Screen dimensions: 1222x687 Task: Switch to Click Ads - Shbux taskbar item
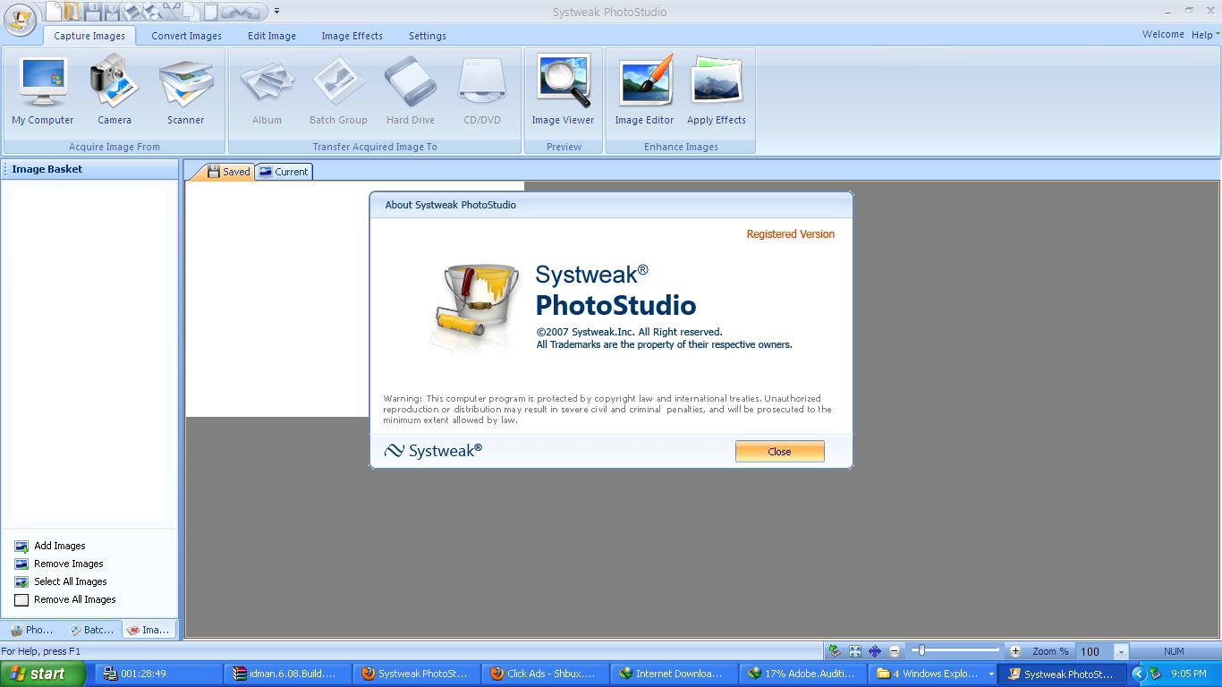pos(545,674)
